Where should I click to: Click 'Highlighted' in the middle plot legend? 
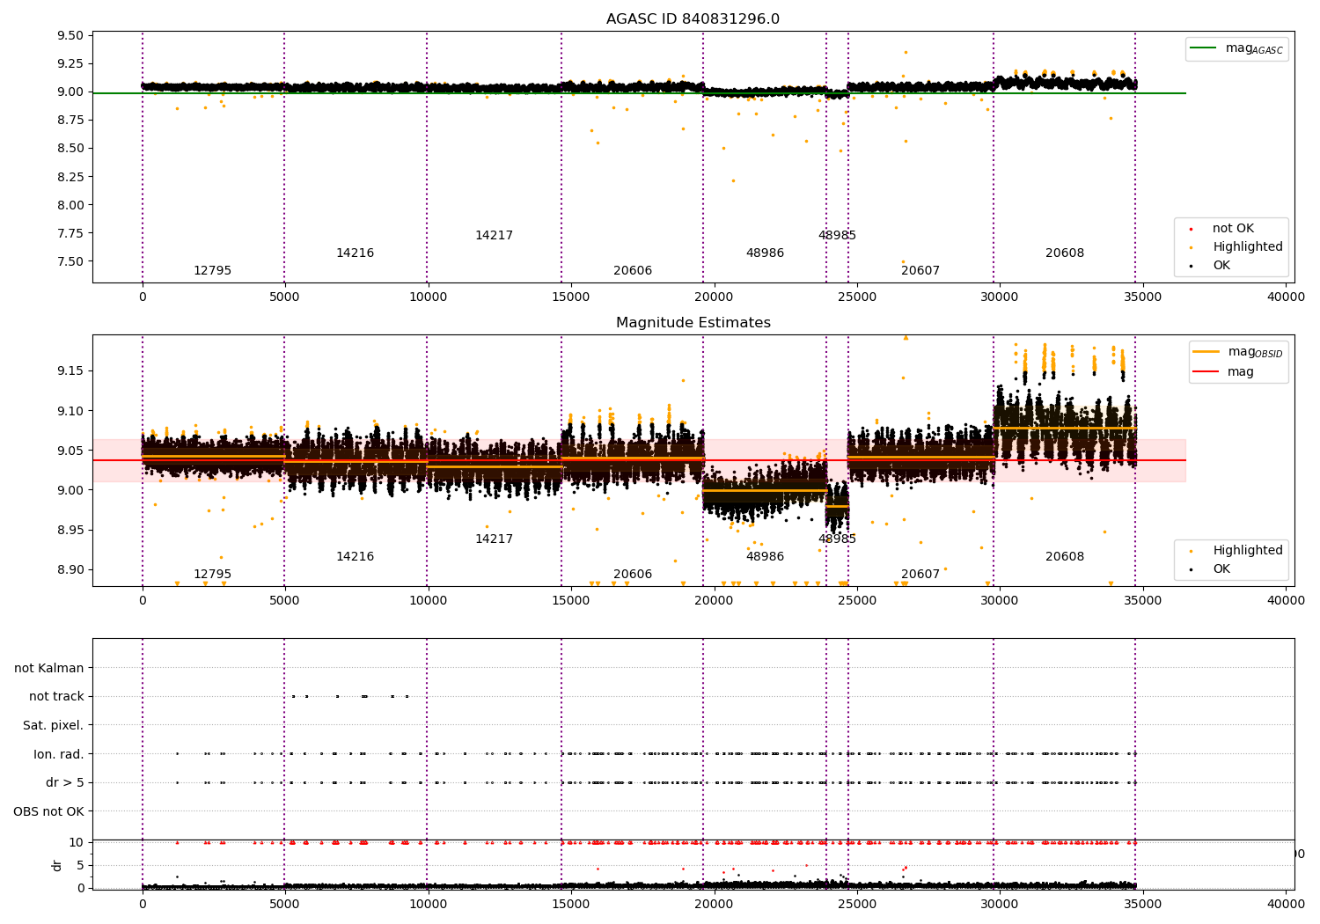(x=1248, y=551)
